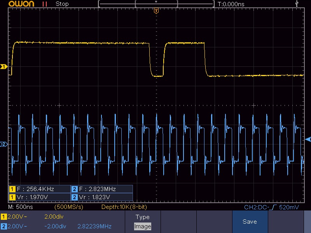Click the blue 2 badge beside F 2.823MHz
The height and width of the screenshot is (233, 311).
click(74, 189)
